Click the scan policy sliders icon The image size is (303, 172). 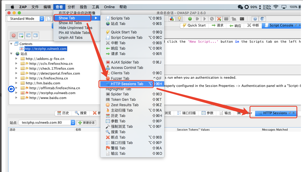click(x=226, y=19)
